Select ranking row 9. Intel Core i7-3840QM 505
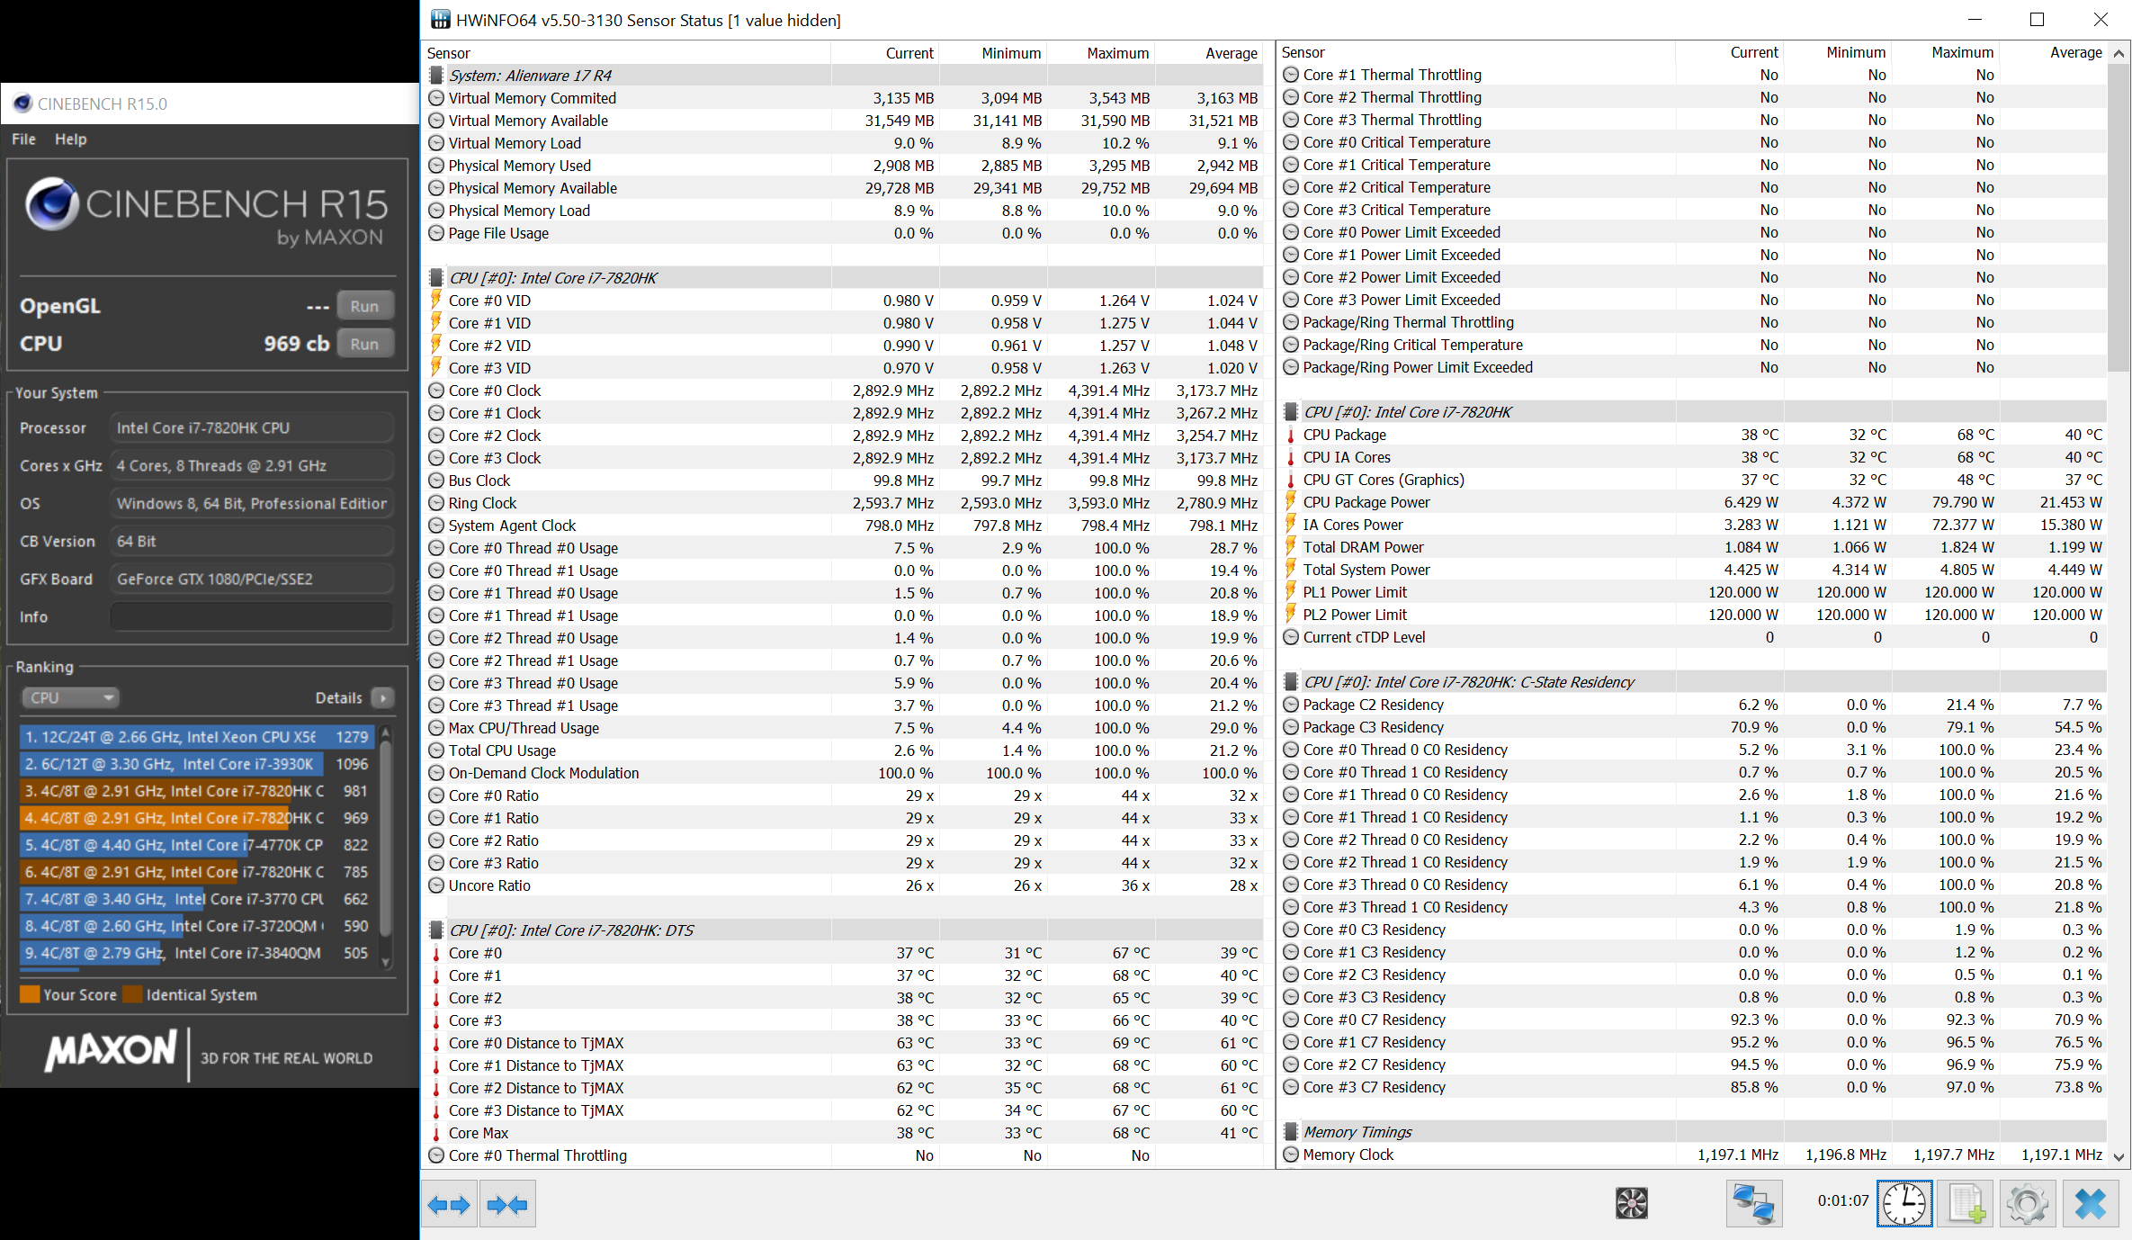The height and width of the screenshot is (1240, 2132). point(195,953)
